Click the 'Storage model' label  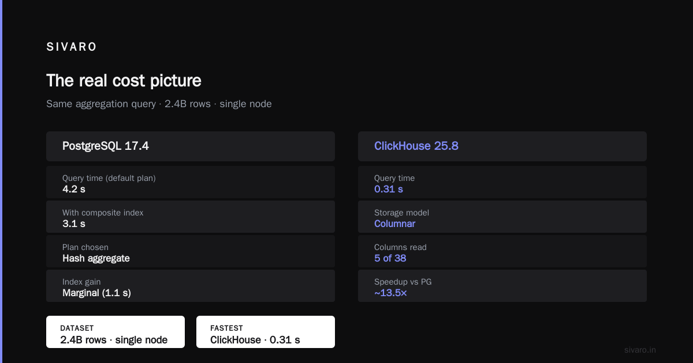[x=401, y=213]
